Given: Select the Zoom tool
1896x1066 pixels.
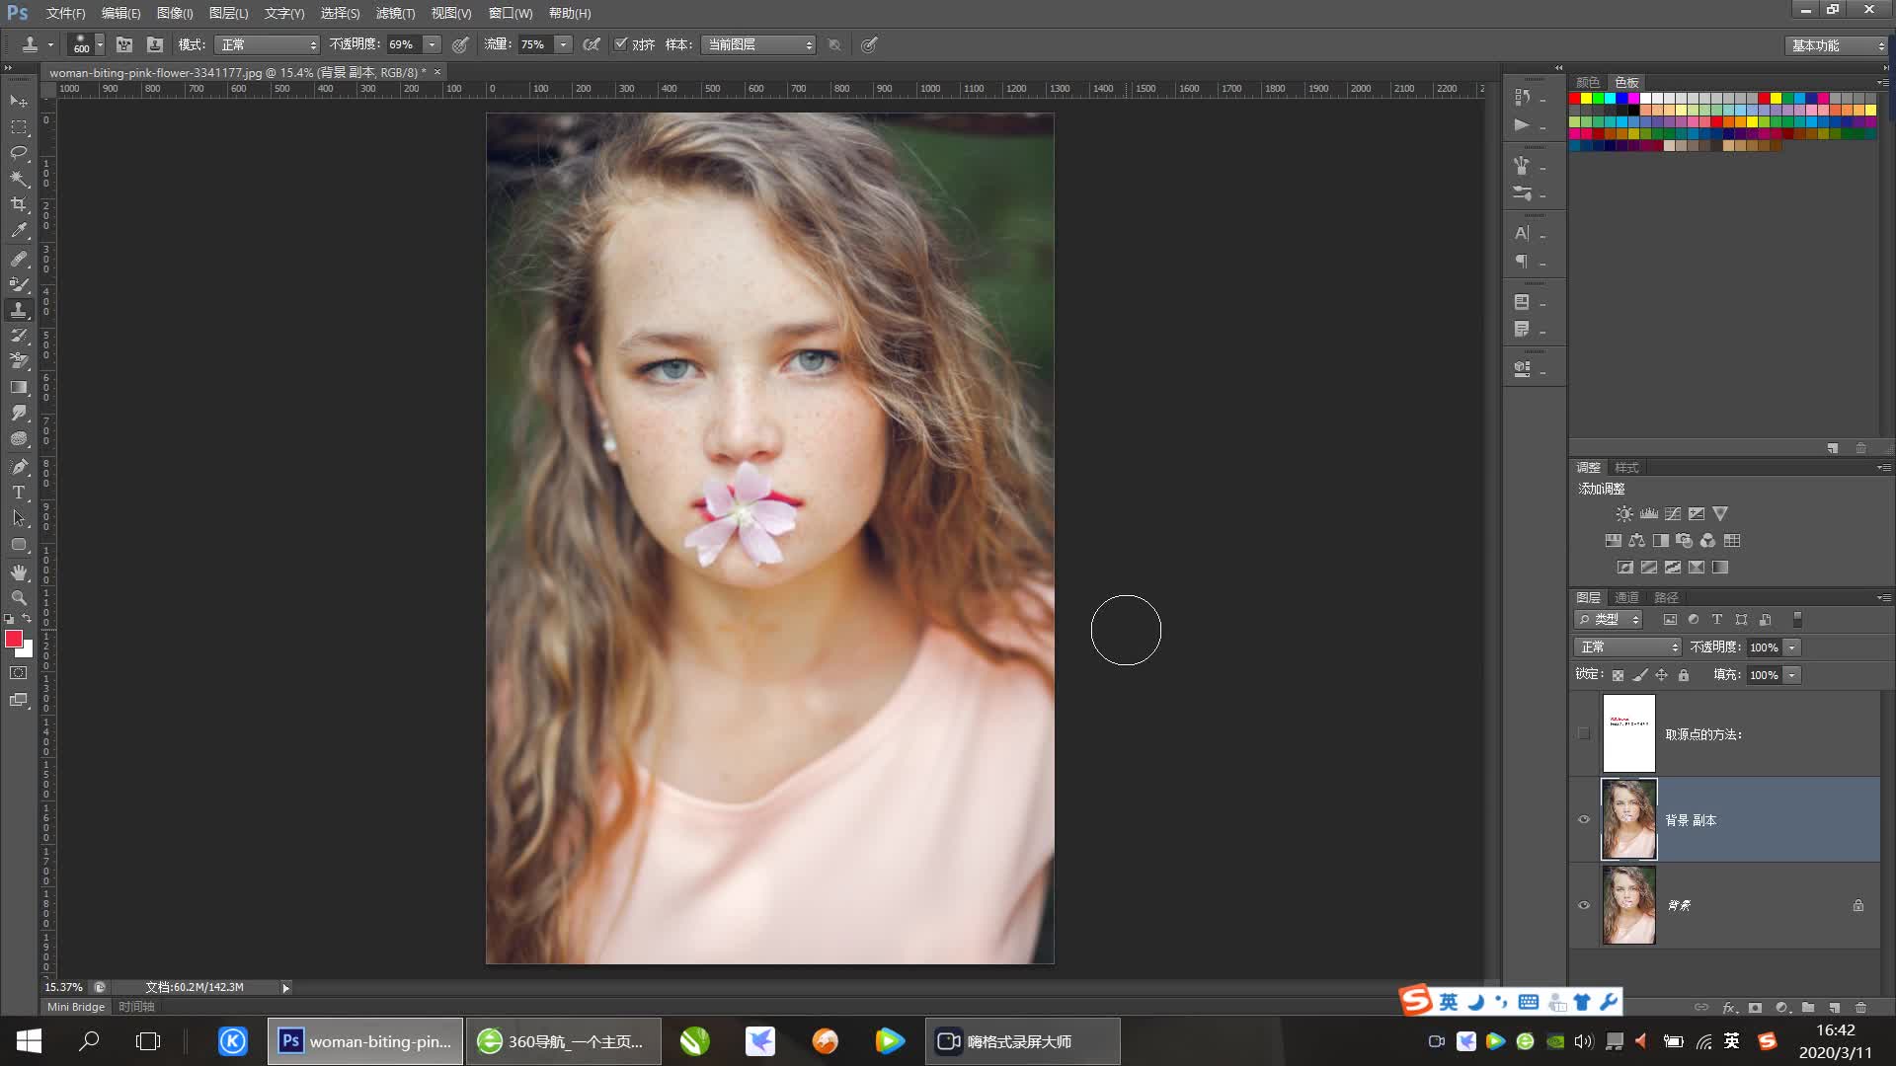Looking at the screenshot, I should tap(19, 598).
